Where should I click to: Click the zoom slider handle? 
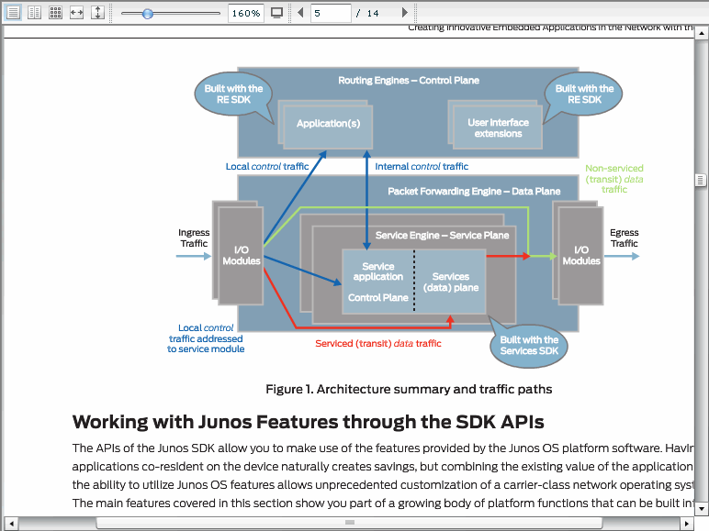point(148,14)
